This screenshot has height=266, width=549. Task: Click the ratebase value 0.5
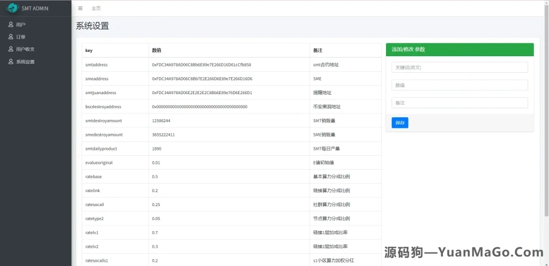coord(155,177)
